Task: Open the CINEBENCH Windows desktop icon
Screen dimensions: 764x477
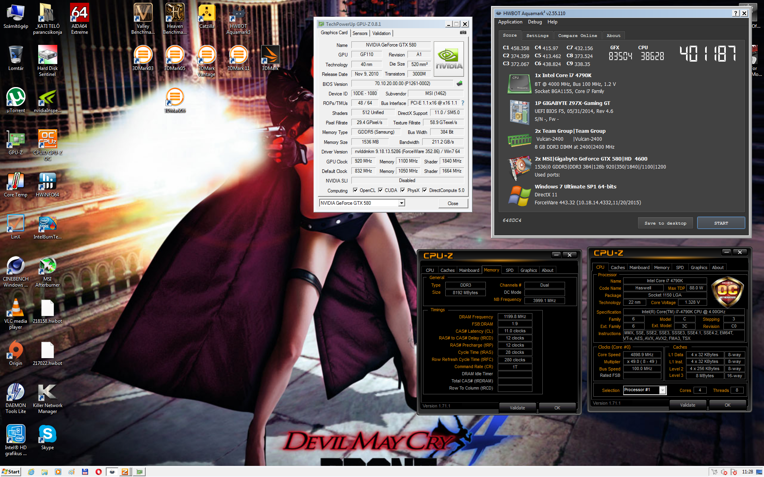Action: tap(16, 271)
